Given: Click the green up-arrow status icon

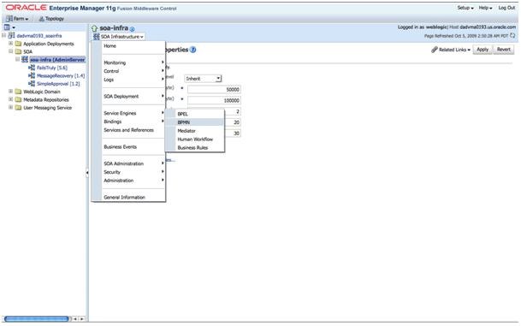Looking at the screenshot, I should pos(94,28).
